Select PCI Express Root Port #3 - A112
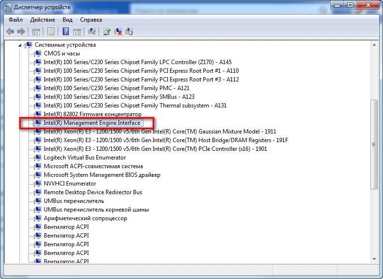383x279 pixels. coord(141,80)
